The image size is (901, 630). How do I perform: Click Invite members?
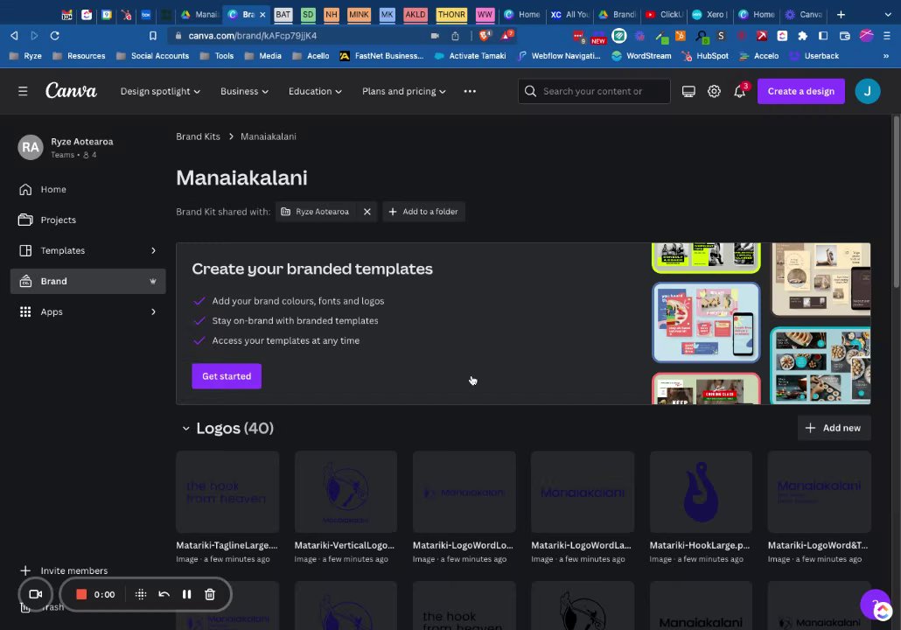tap(64, 570)
